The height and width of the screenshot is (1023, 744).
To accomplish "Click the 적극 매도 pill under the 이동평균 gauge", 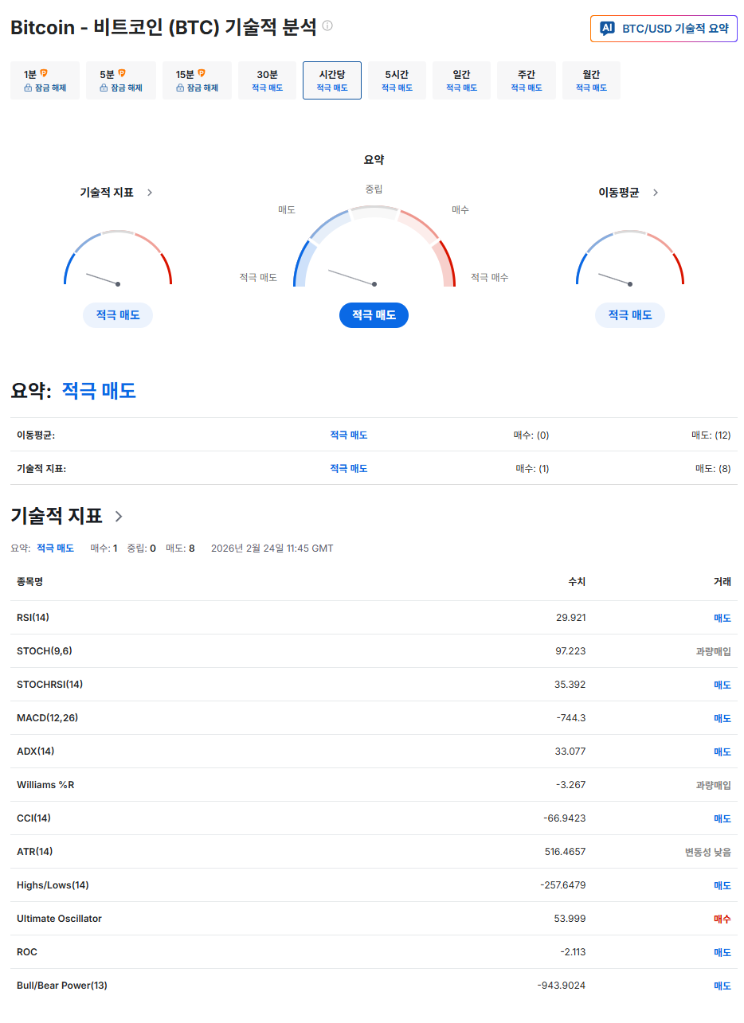I will [630, 315].
